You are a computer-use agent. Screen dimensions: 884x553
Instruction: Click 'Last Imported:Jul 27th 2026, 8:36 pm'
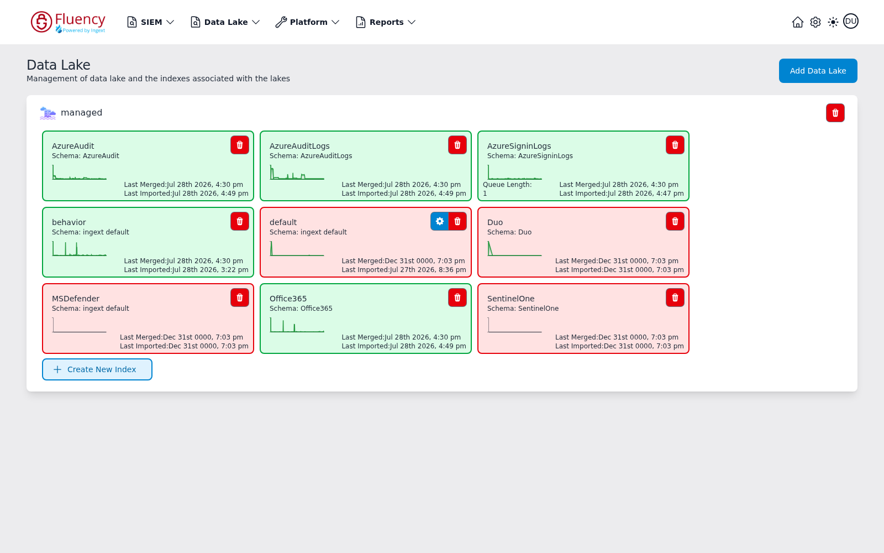[x=404, y=270]
